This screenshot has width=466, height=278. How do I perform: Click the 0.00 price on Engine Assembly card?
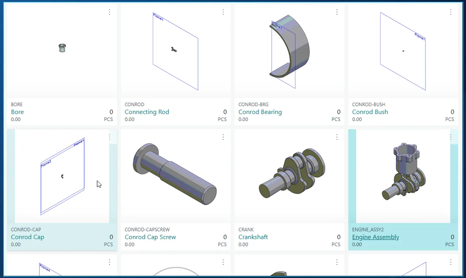coord(357,245)
